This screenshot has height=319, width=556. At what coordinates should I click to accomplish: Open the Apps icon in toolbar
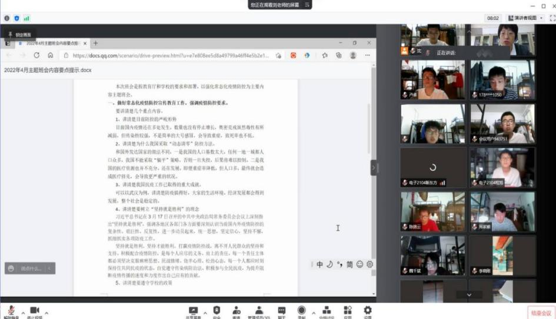pyautogui.click(x=348, y=311)
